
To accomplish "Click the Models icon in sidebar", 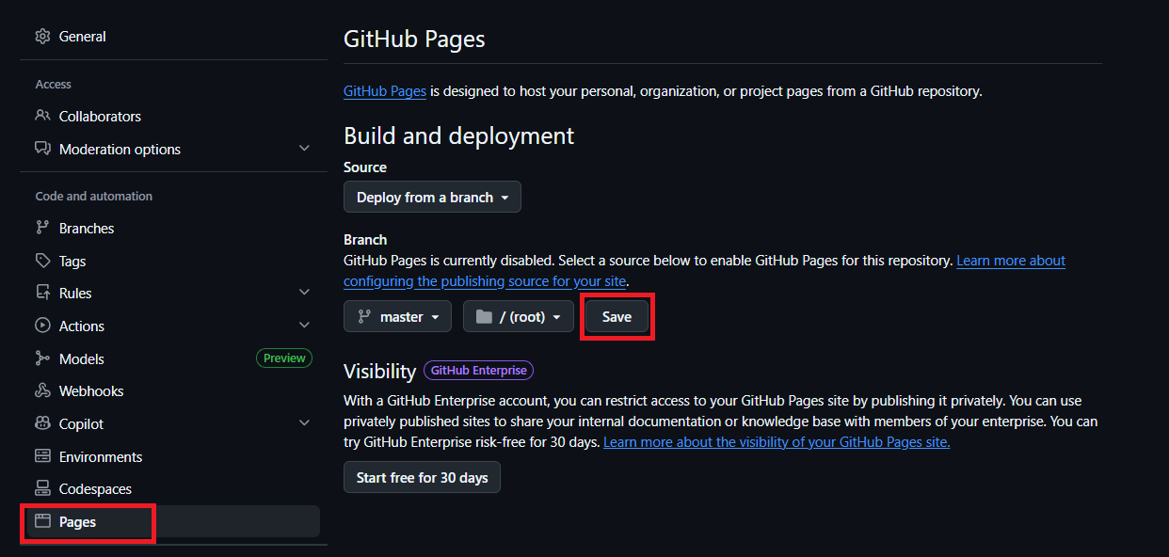I will point(42,358).
